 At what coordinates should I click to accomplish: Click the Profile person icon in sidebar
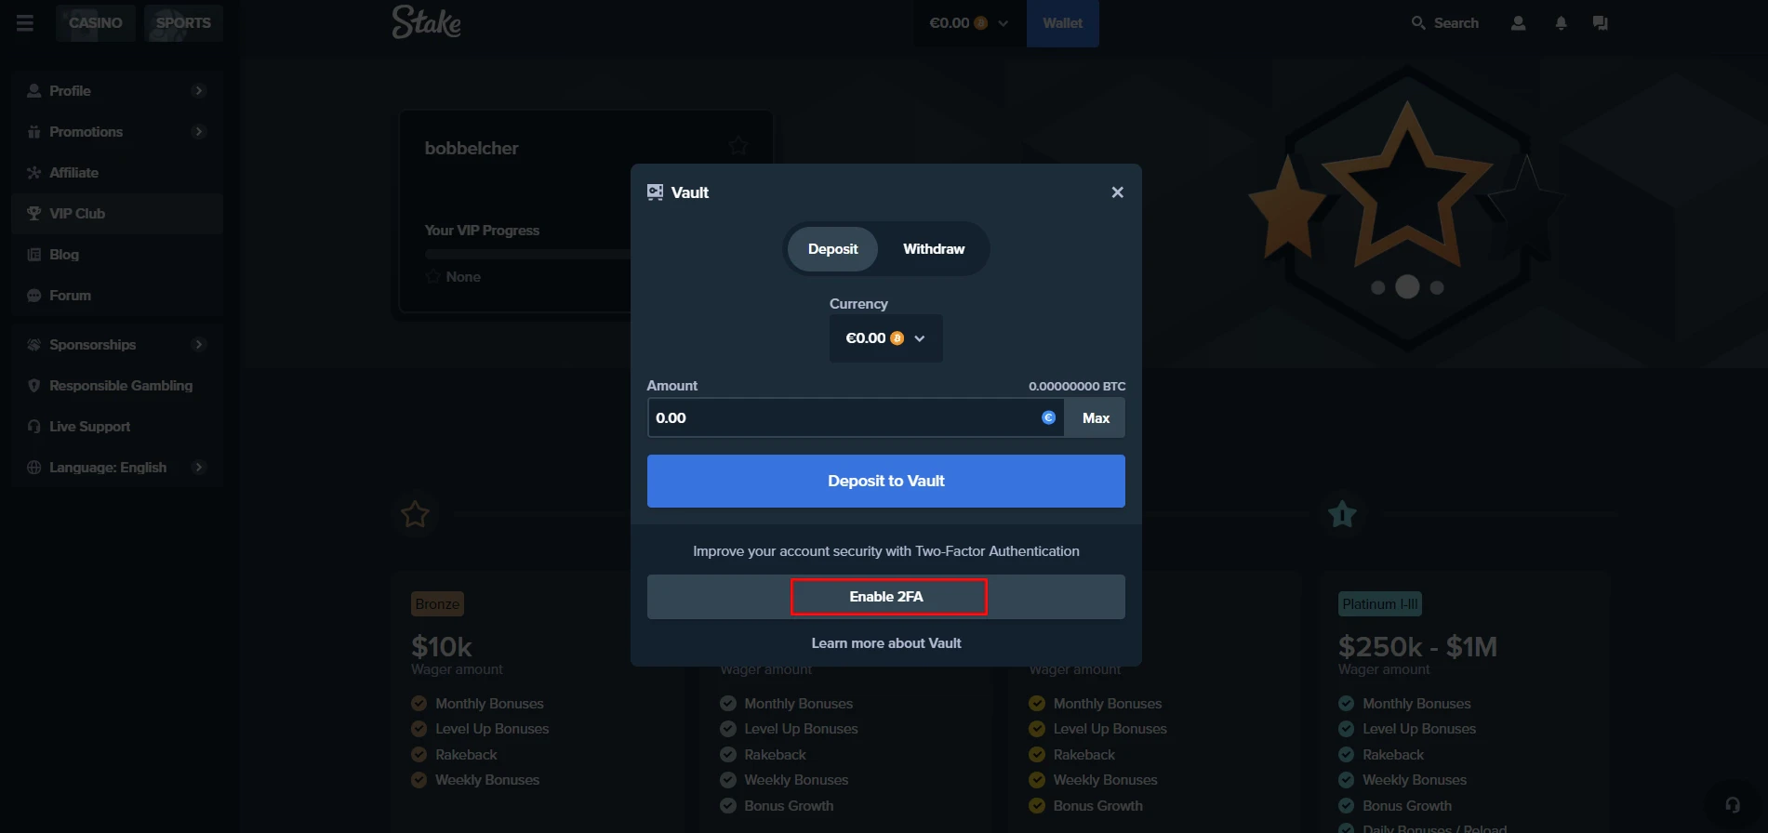tap(34, 90)
